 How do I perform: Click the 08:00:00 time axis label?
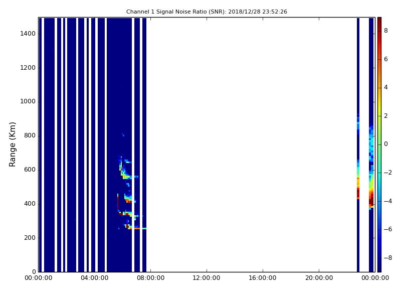click(151, 278)
